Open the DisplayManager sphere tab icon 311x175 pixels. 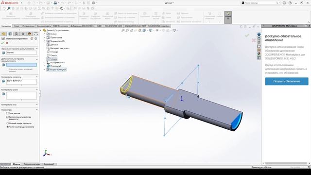29,34
